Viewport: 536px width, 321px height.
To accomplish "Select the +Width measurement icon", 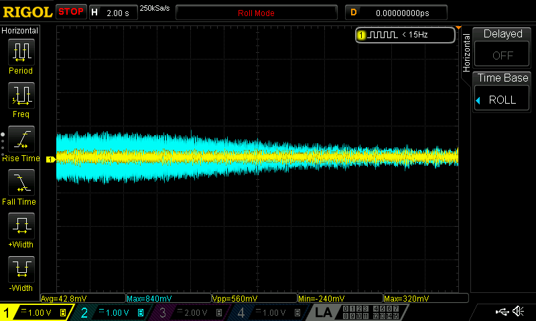I will point(21,227).
